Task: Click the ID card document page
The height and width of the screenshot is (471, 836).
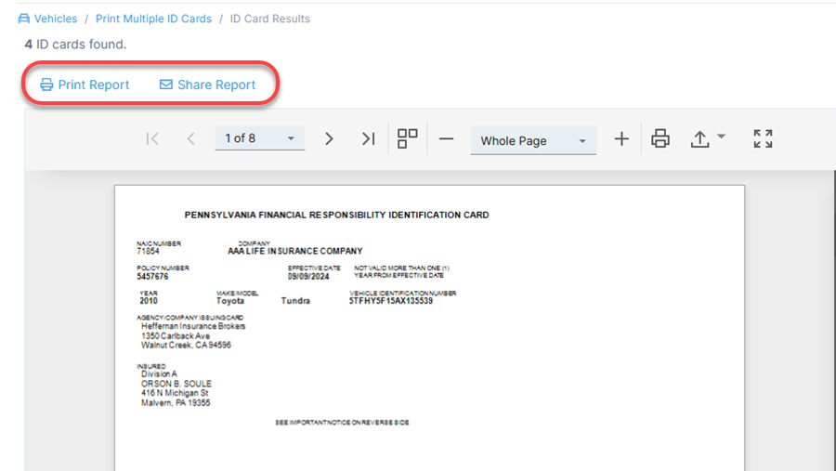Action: 429,328
